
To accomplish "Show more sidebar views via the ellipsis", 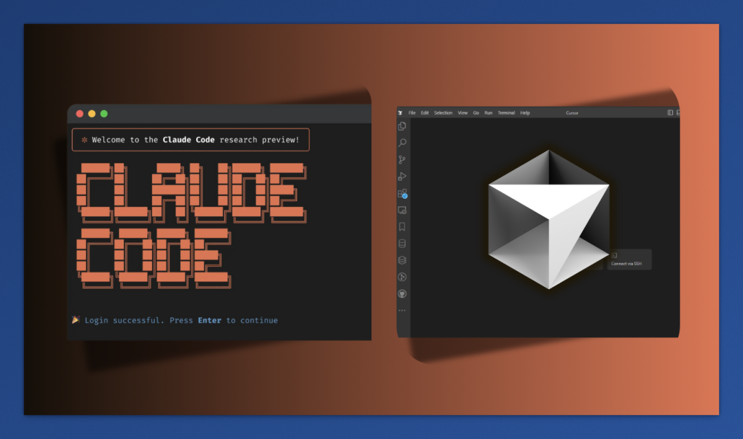I will 402,310.
